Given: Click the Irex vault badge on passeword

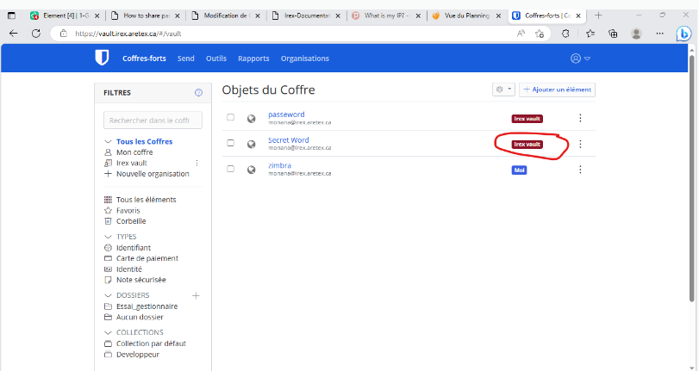Looking at the screenshot, I should coord(527,119).
